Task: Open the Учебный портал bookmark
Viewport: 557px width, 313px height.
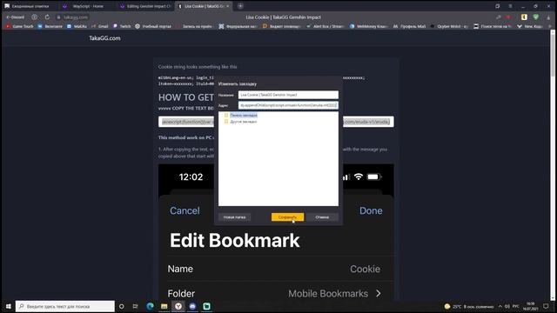Action: pyautogui.click(x=153, y=26)
